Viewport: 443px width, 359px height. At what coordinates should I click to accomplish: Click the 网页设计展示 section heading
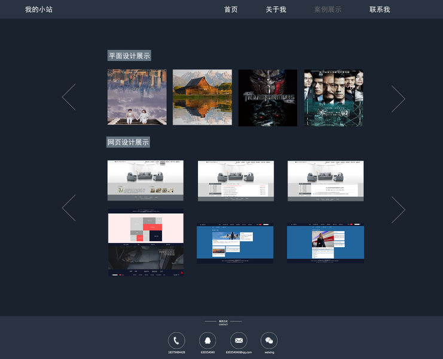click(x=129, y=142)
